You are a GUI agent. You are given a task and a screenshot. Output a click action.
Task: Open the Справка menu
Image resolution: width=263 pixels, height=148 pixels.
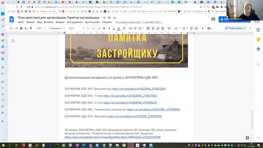pos(107,22)
